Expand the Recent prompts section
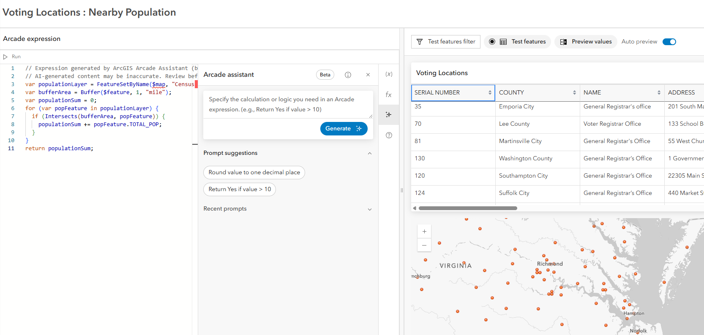Screen dimensions: 704x335 click(x=370, y=209)
